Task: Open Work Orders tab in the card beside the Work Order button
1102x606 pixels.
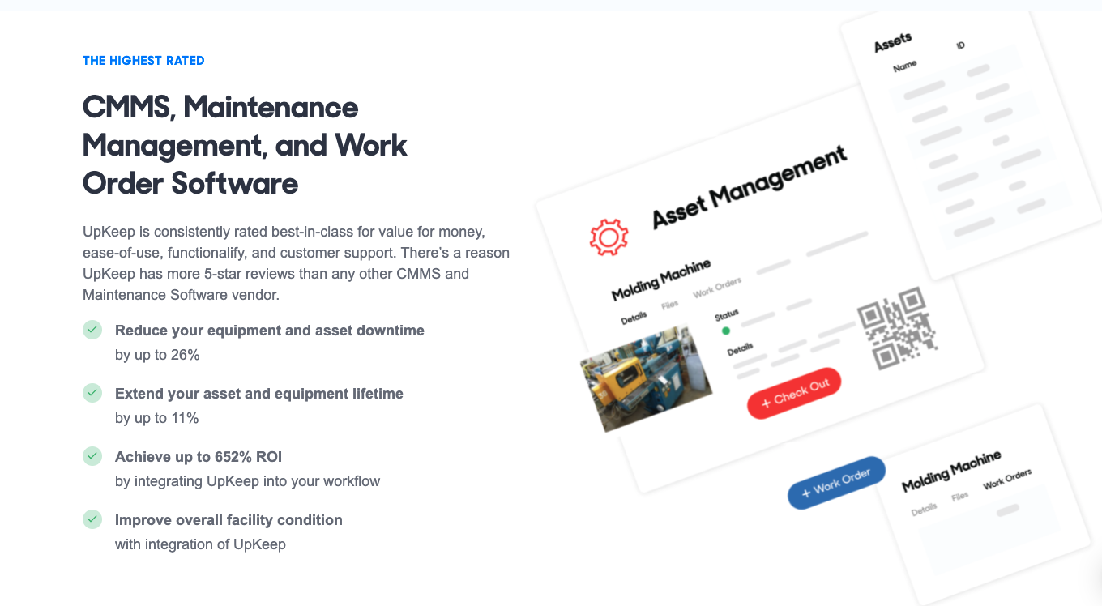Action: [x=1007, y=479]
